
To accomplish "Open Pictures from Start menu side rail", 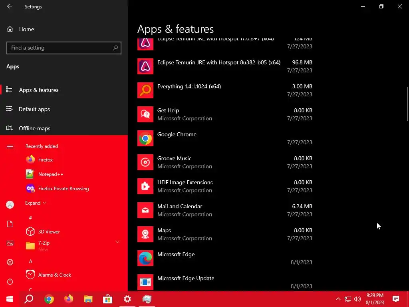I will [x=10, y=243].
